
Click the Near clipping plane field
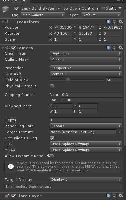(92, 95)
